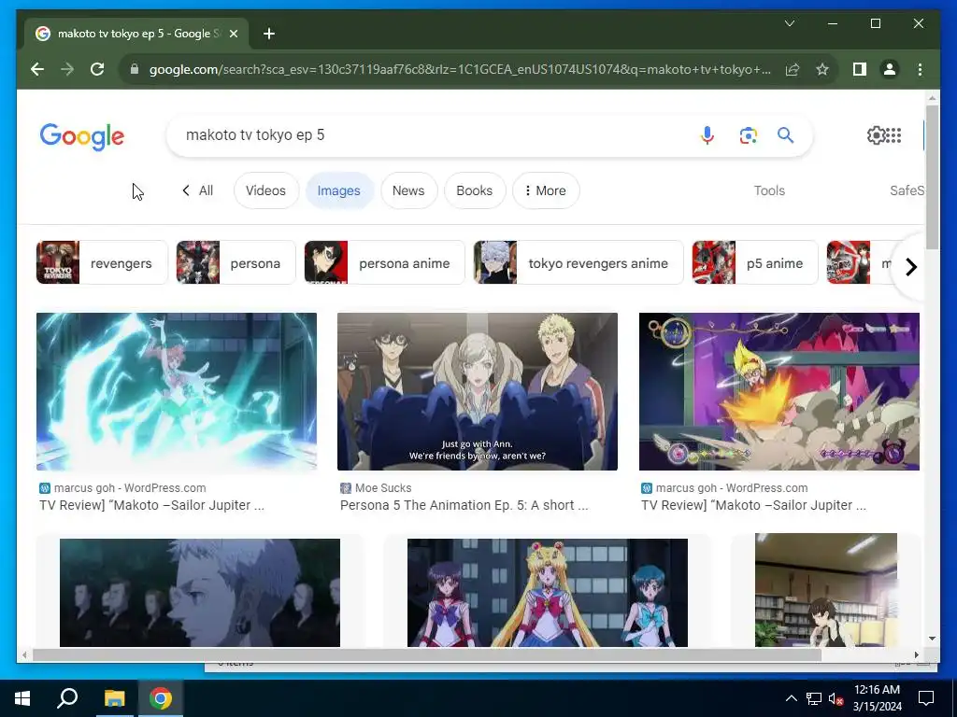This screenshot has width=957, height=717.
Task: Go to the Google homepage via the logo
Action: tap(82, 136)
